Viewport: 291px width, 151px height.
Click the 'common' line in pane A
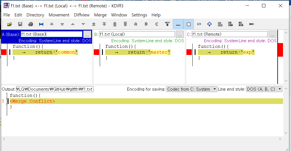[x=45, y=52]
